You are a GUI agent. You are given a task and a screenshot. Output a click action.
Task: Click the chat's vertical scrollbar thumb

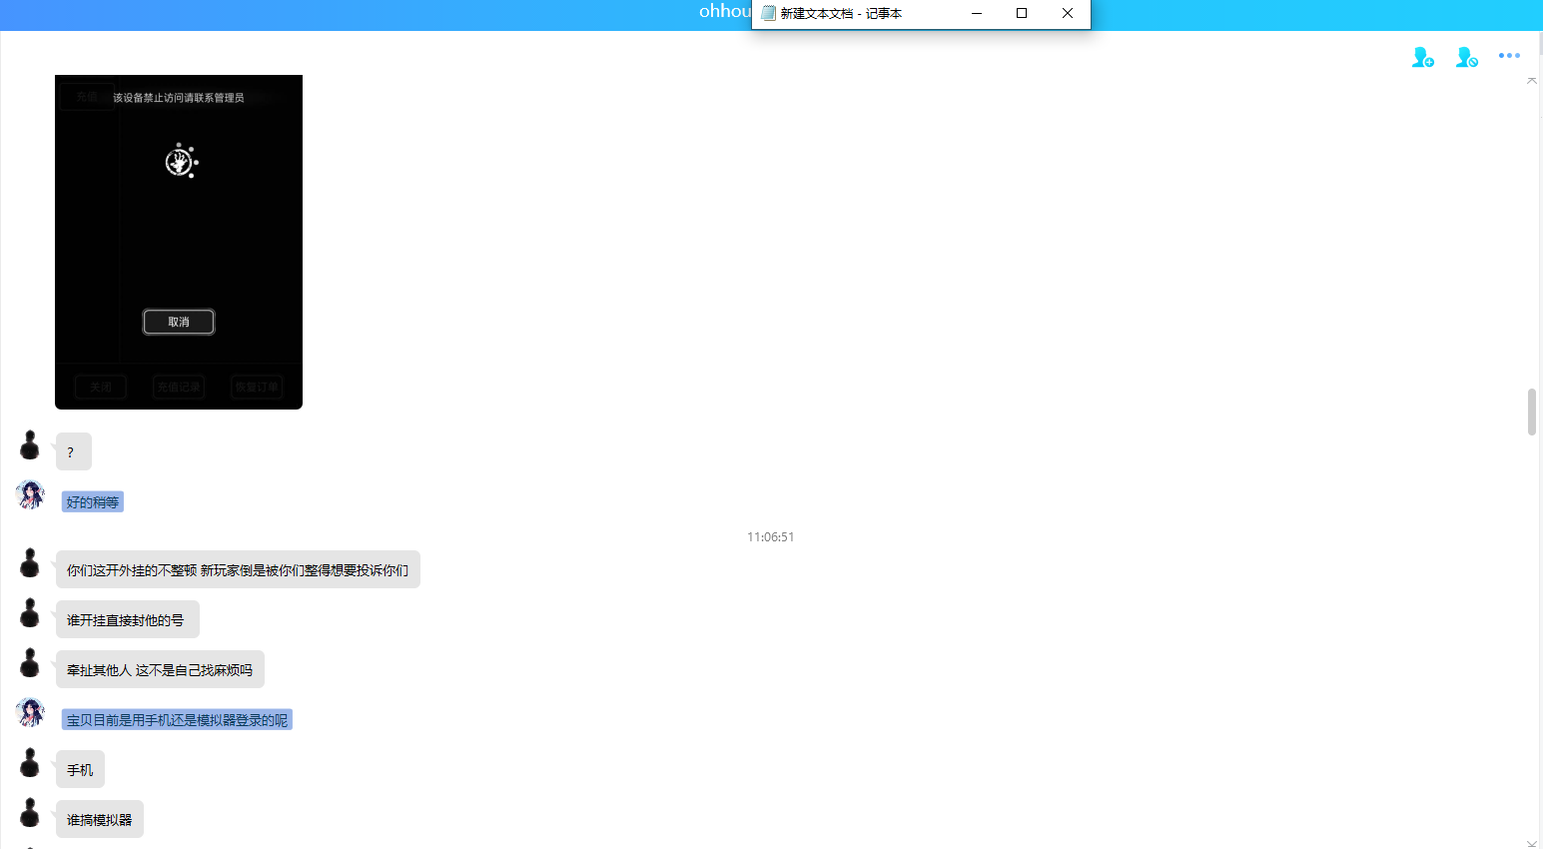[1532, 413]
